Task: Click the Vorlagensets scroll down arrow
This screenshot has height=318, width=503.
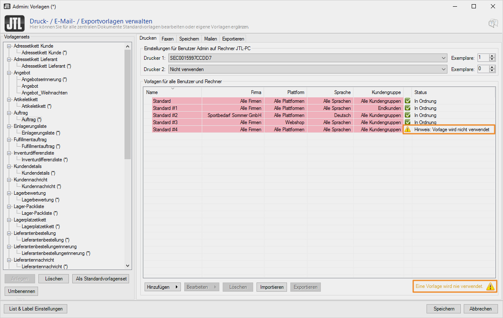Action: [x=128, y=266]
